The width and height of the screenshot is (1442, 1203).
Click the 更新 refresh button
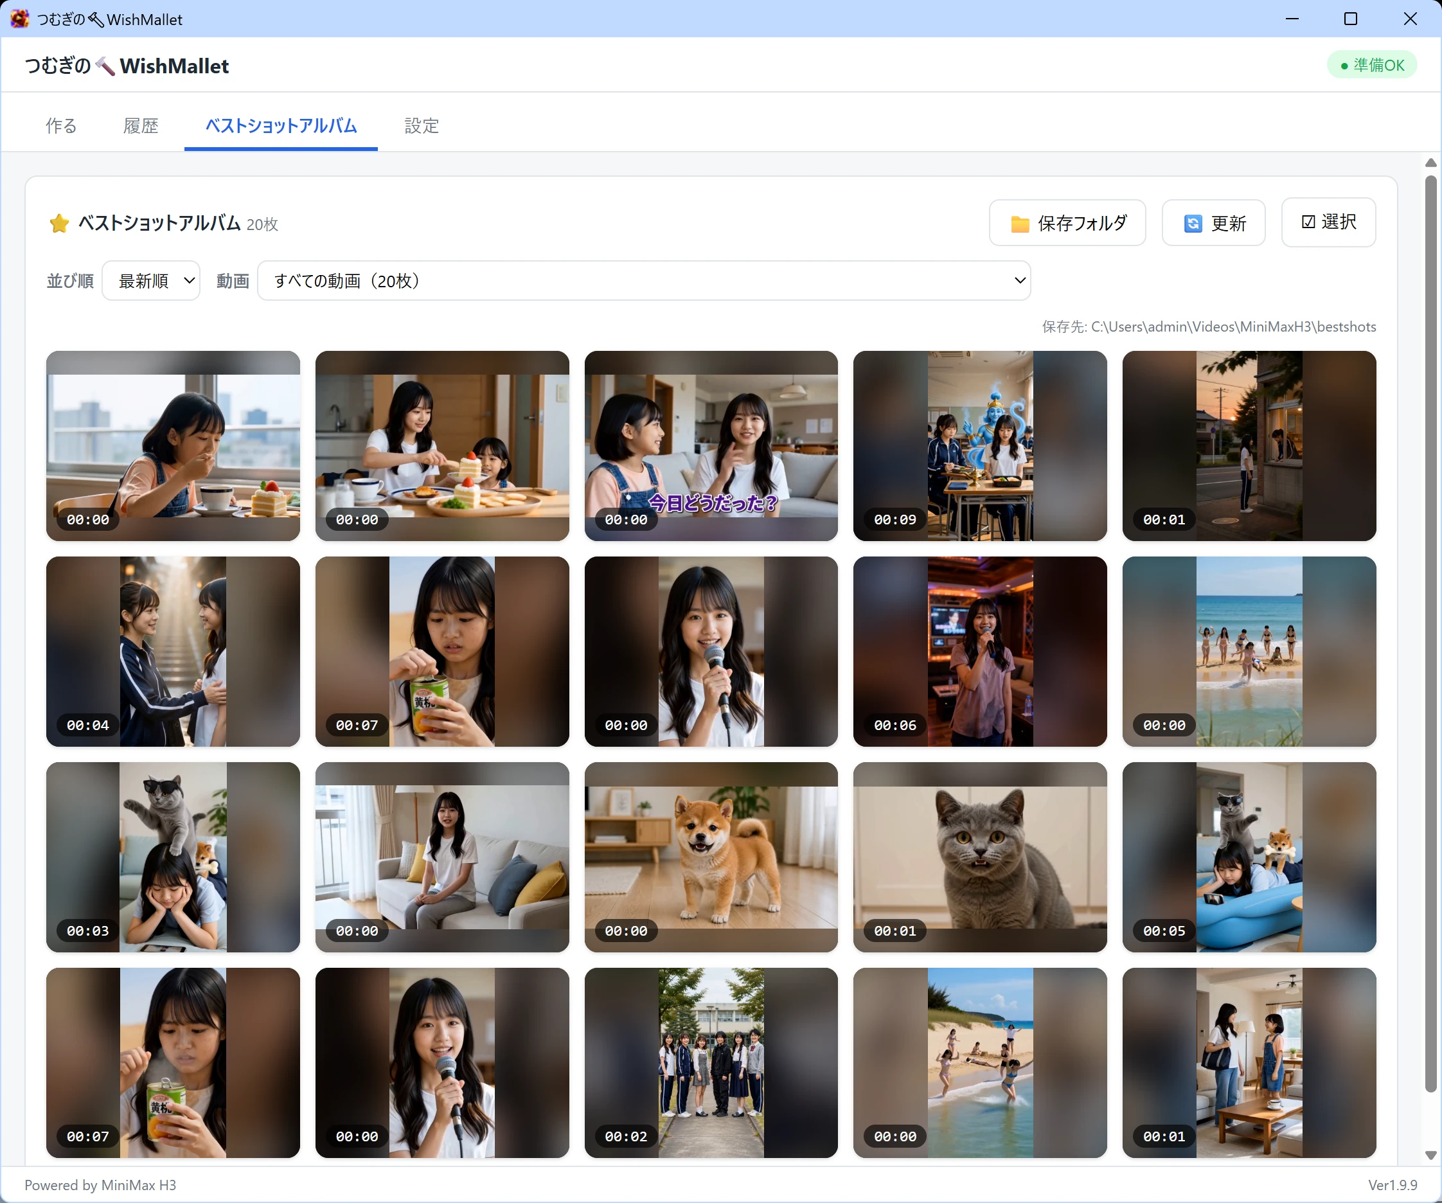pyautogui.click(x=1213, y=223)
